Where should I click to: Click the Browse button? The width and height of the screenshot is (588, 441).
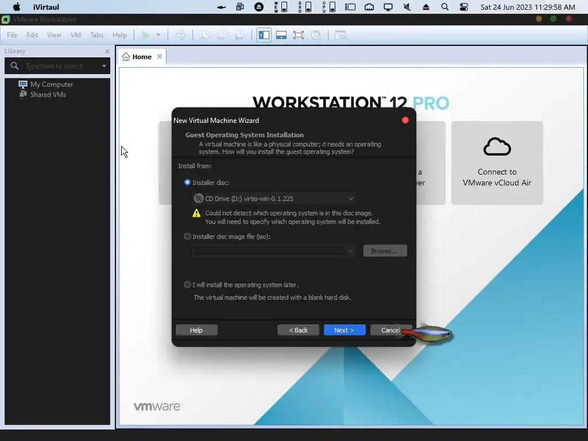pos(385,250)
